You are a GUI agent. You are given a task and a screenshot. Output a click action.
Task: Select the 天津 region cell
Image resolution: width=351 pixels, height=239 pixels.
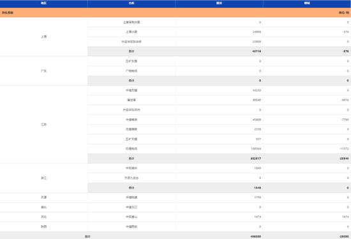tap(43, 197)
